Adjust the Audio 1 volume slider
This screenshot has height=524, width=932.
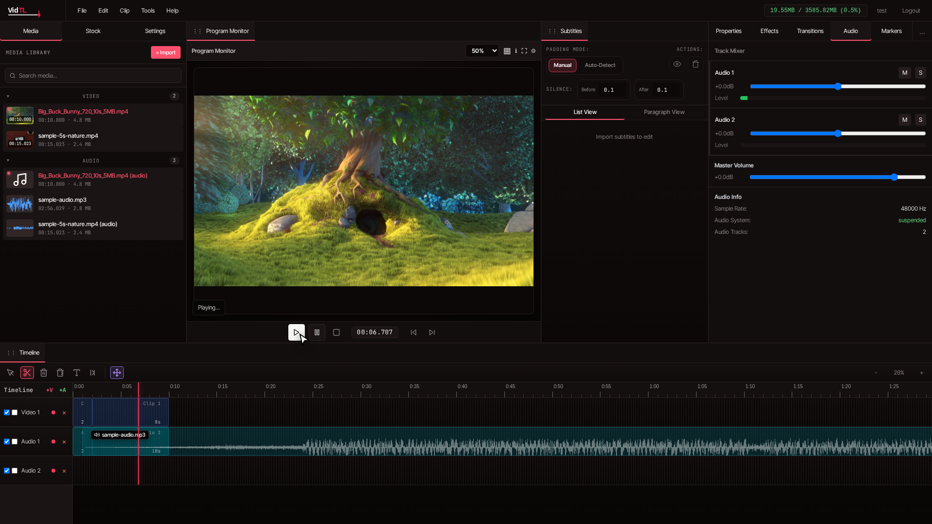pos(838,86)
